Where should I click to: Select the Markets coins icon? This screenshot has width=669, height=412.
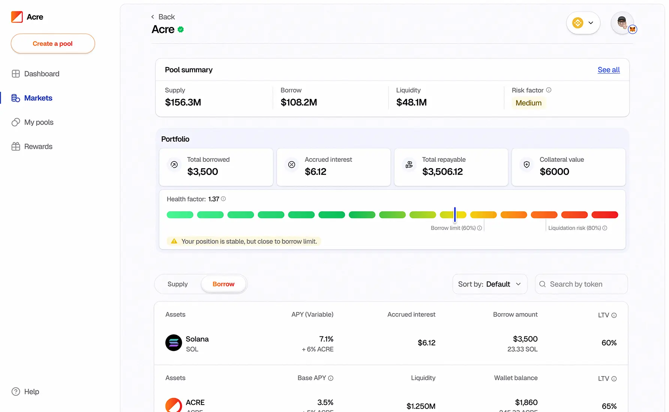16,98
